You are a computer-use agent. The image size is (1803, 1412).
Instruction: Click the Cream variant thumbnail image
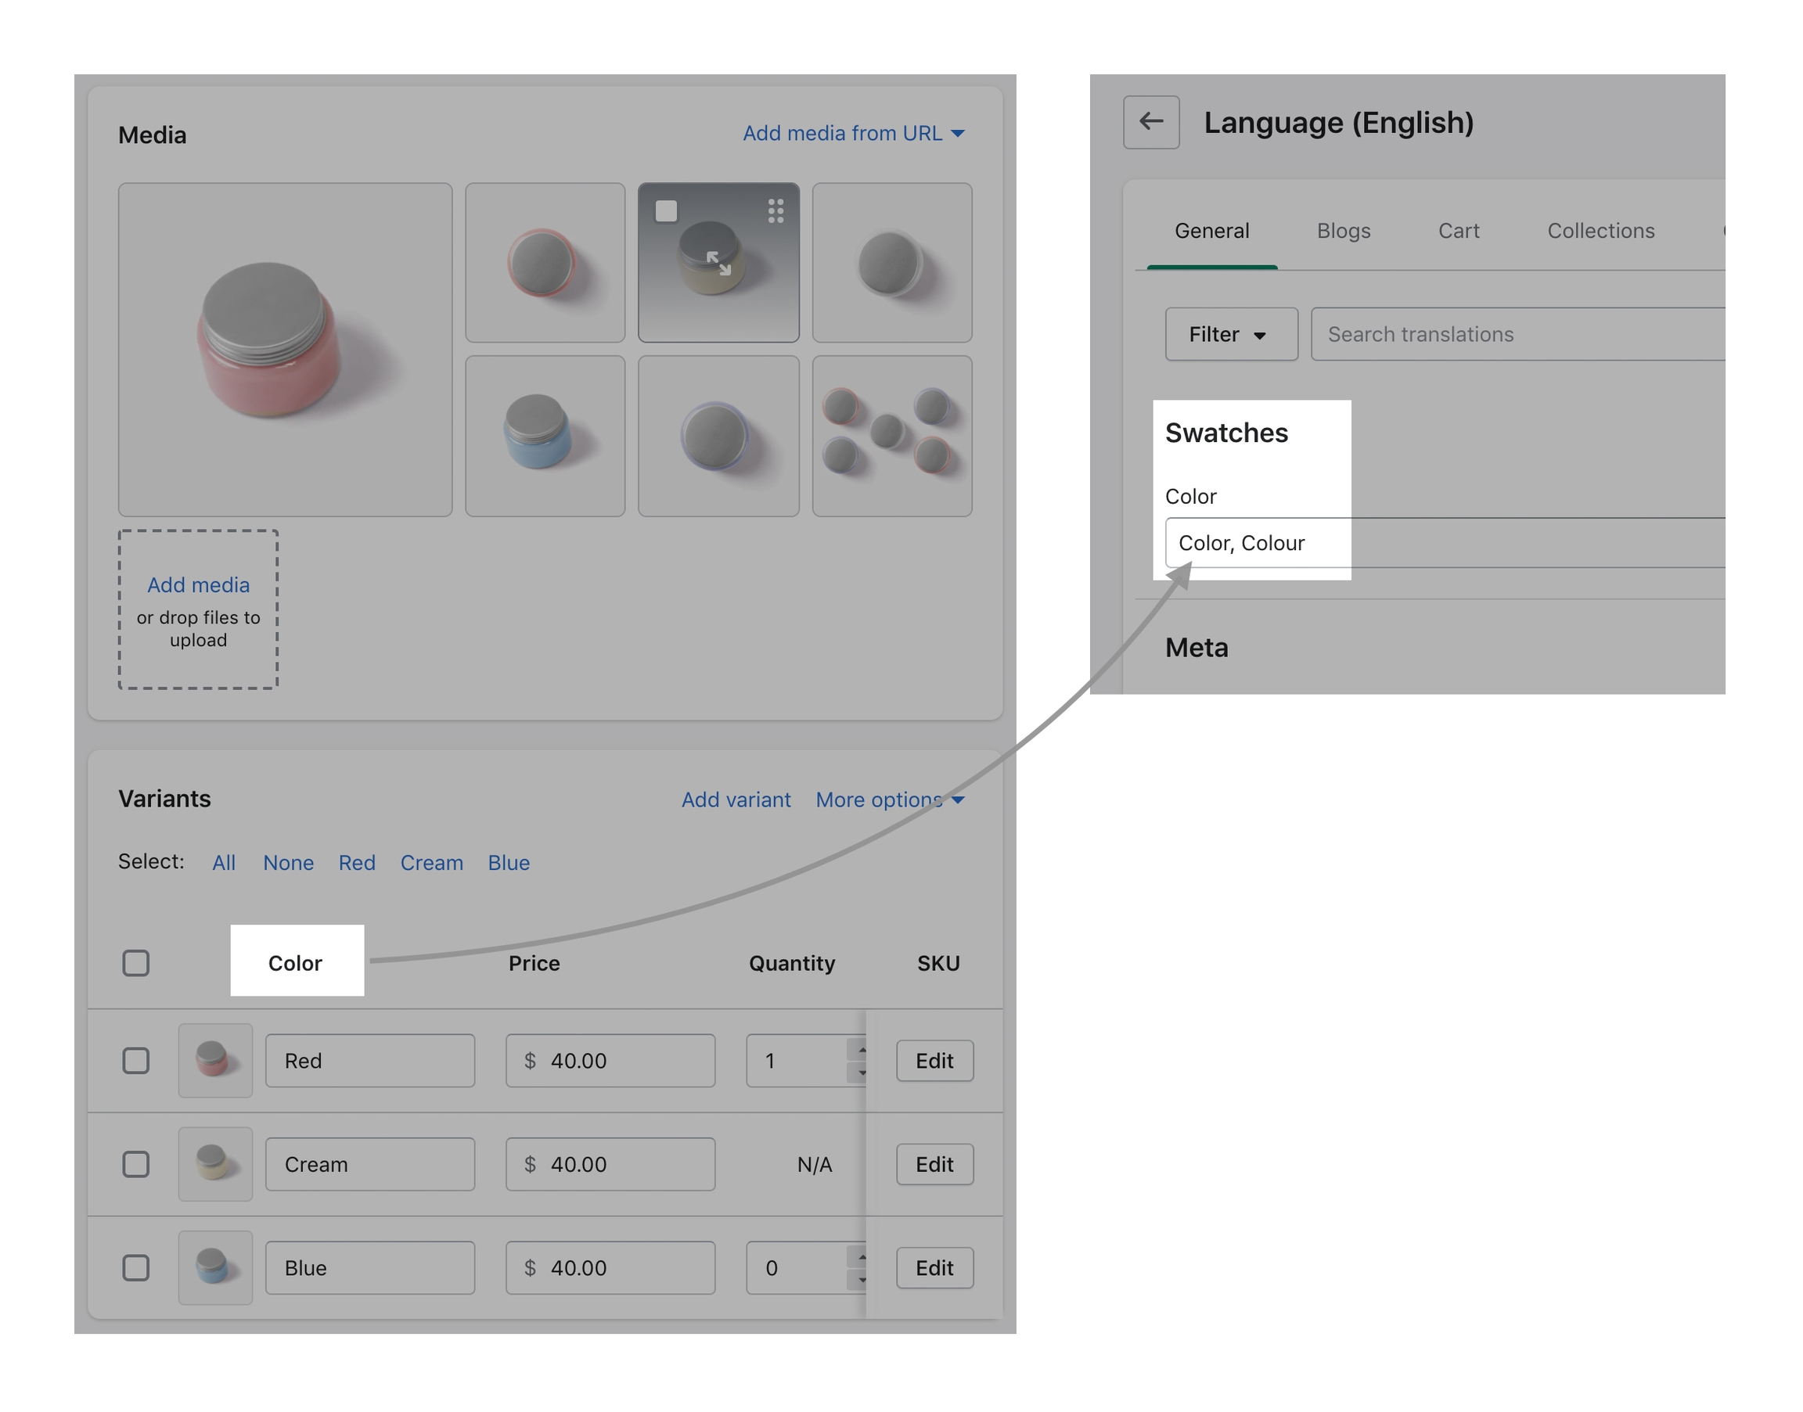click(215, 1163)
